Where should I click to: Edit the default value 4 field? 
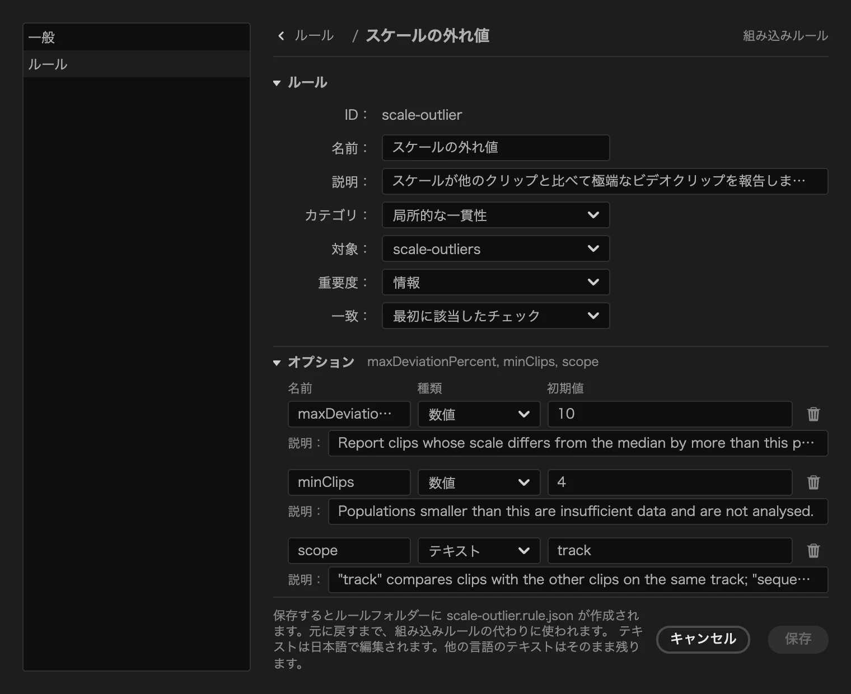[670, 482]
